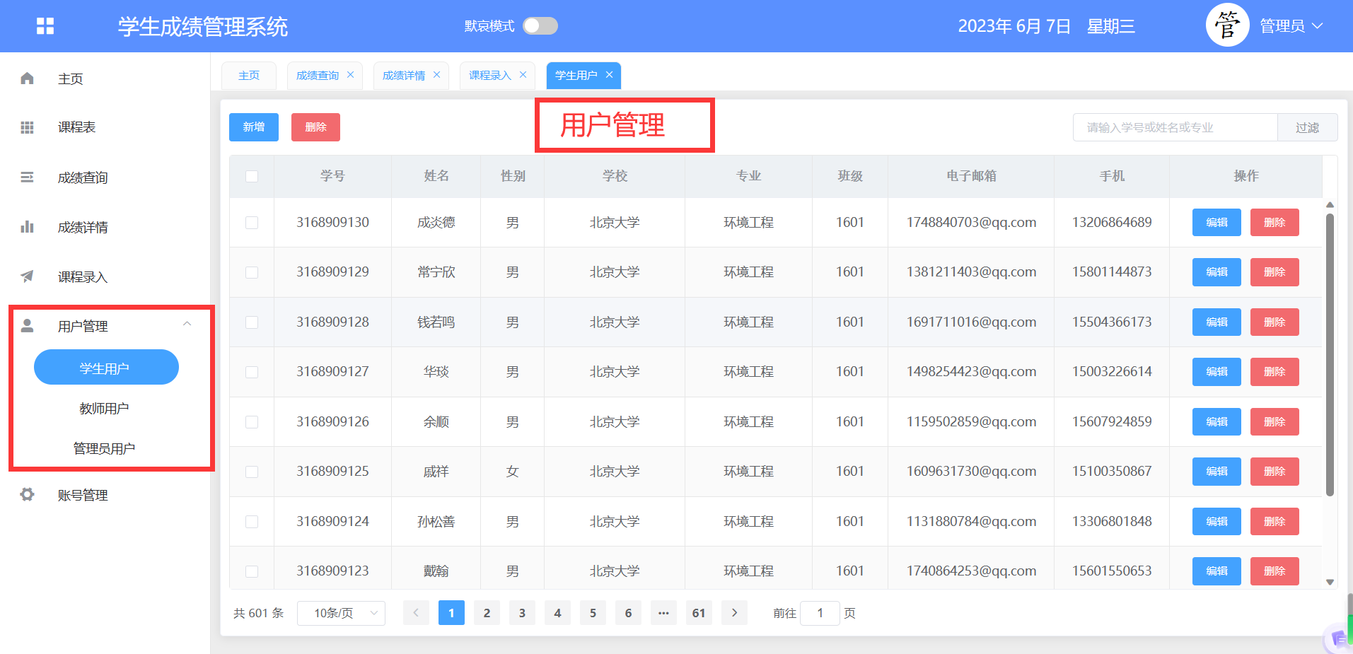Go to previous page arrow
This screenshot has height=654, width=1353.
416,613
